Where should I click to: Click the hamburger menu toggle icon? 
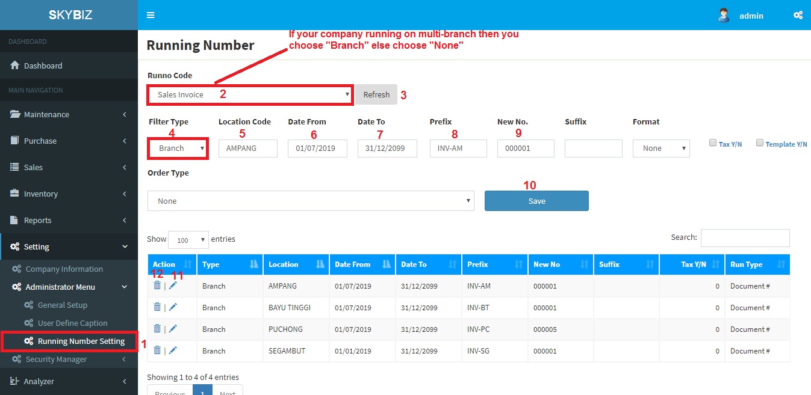[151, 15]
